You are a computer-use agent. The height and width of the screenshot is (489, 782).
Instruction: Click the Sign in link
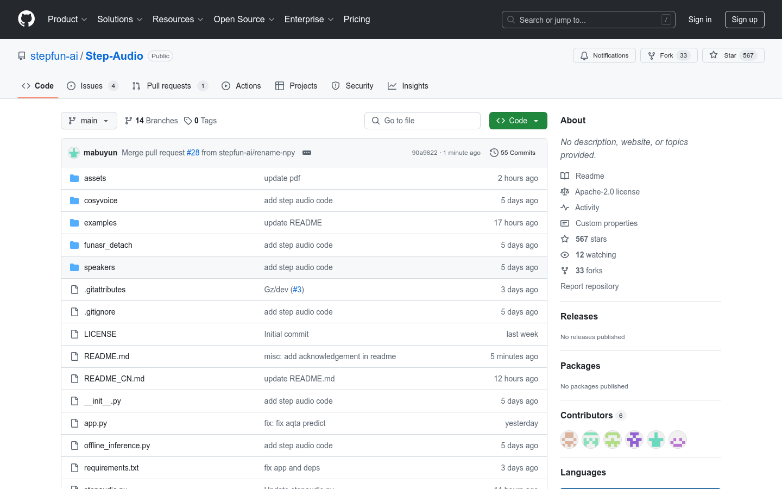tap(700, 20)
